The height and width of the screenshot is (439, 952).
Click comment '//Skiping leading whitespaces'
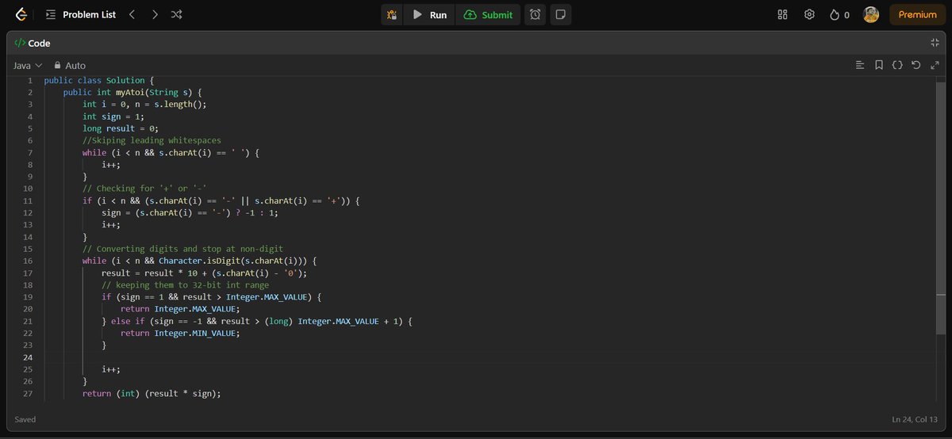pos(152,140)
